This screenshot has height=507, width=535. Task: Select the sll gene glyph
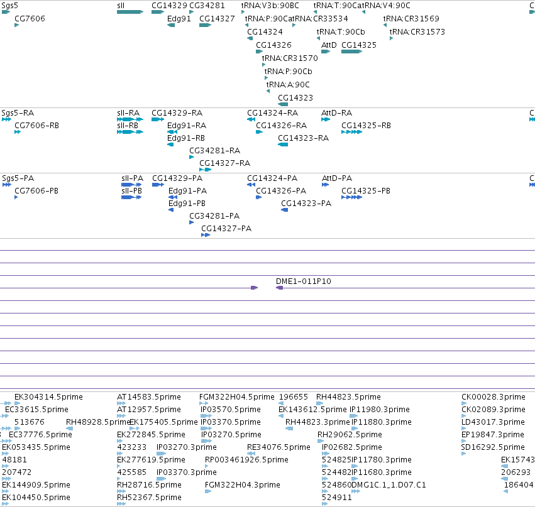click(x=130, y=12)
